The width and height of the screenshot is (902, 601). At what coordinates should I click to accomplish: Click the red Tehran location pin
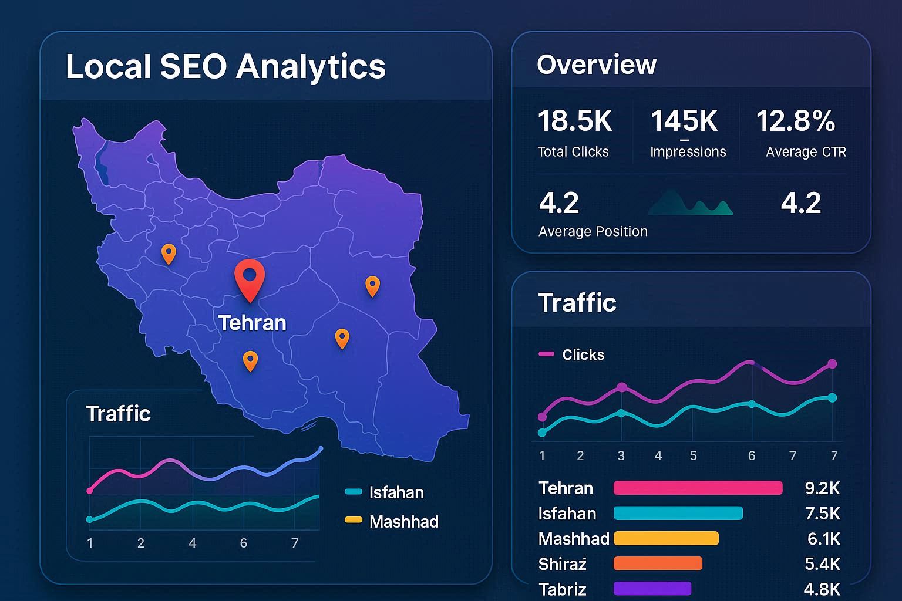pos(250,277)
